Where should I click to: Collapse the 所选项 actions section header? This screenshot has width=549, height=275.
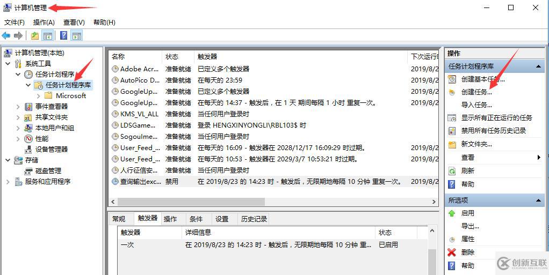click(x=495, y=200)
